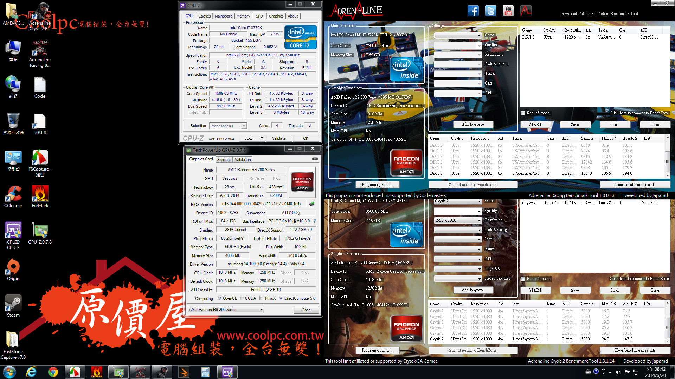The height and width of the screenshot is (379, 675).
Task: Click the Min FPS column header in racing results
Action: point(609,138)
